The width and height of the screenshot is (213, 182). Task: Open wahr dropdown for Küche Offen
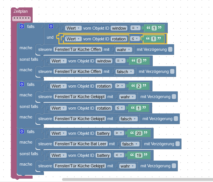click(x=124, y=50)
